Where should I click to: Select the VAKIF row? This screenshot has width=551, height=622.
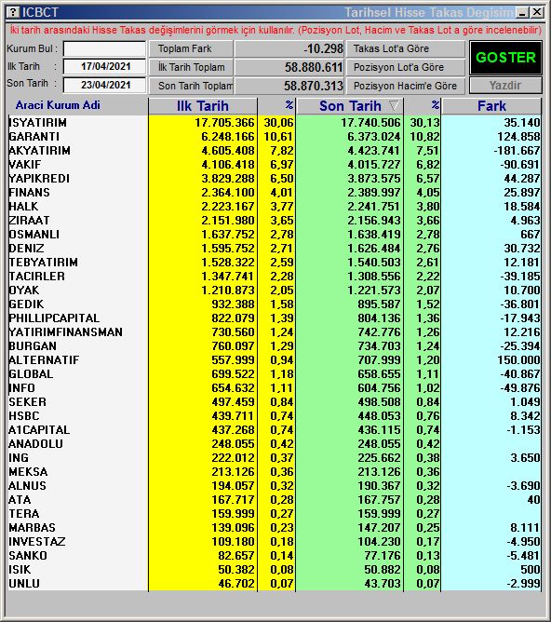pyautogui.click(x=275, y=164)
